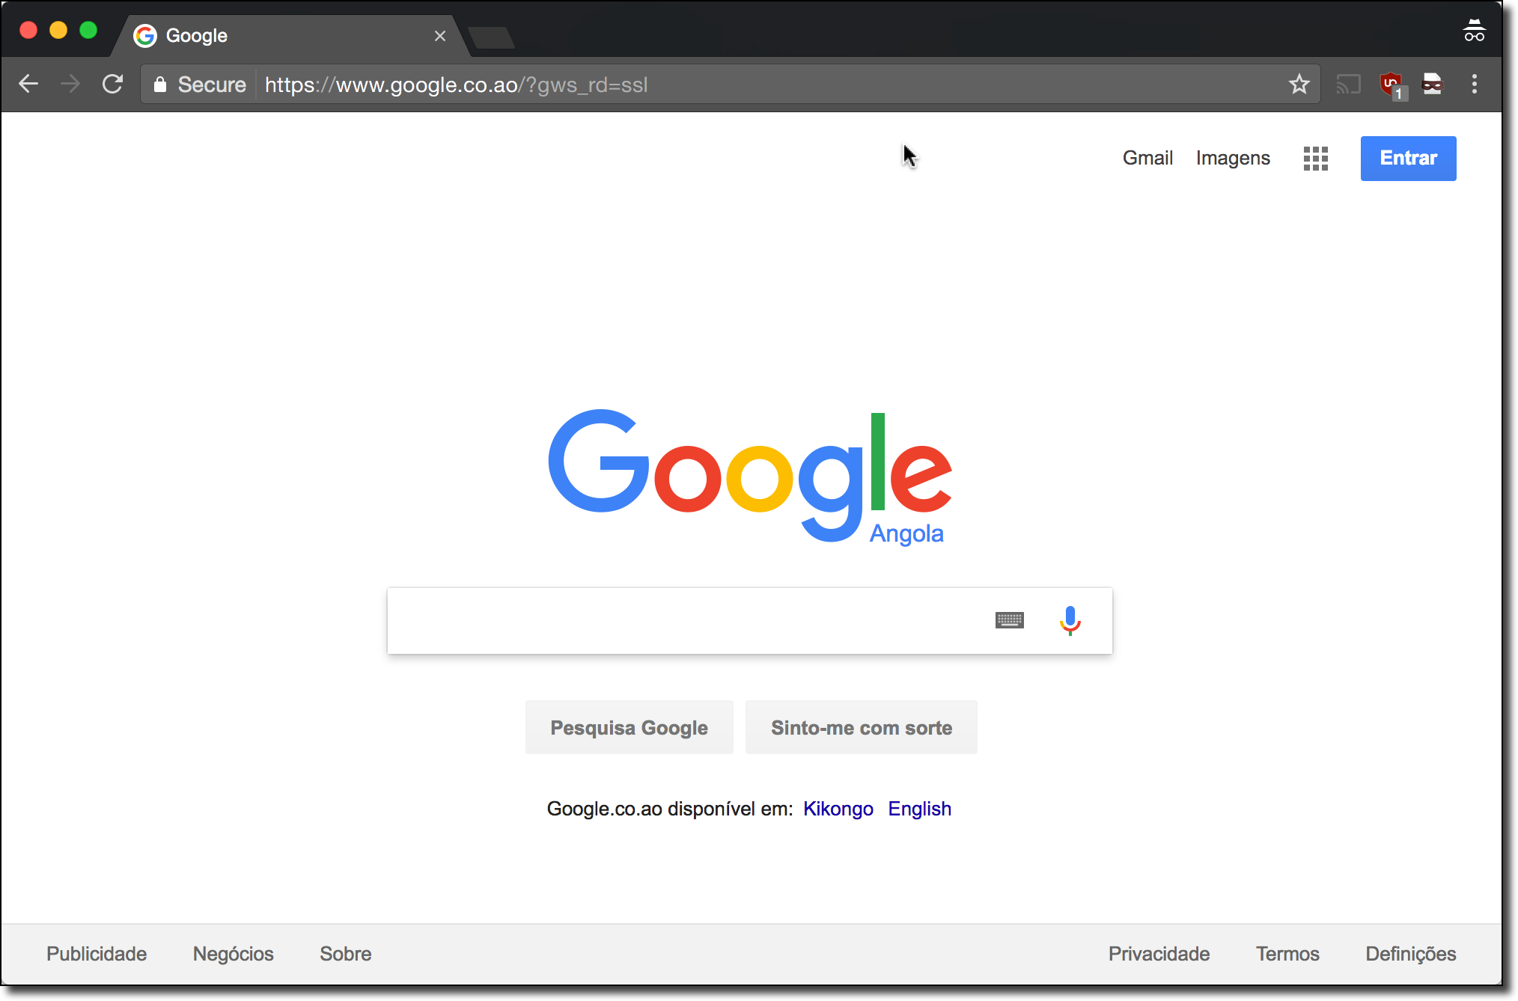Click the secure lock icon in address bar

click(x=165, y=84)
